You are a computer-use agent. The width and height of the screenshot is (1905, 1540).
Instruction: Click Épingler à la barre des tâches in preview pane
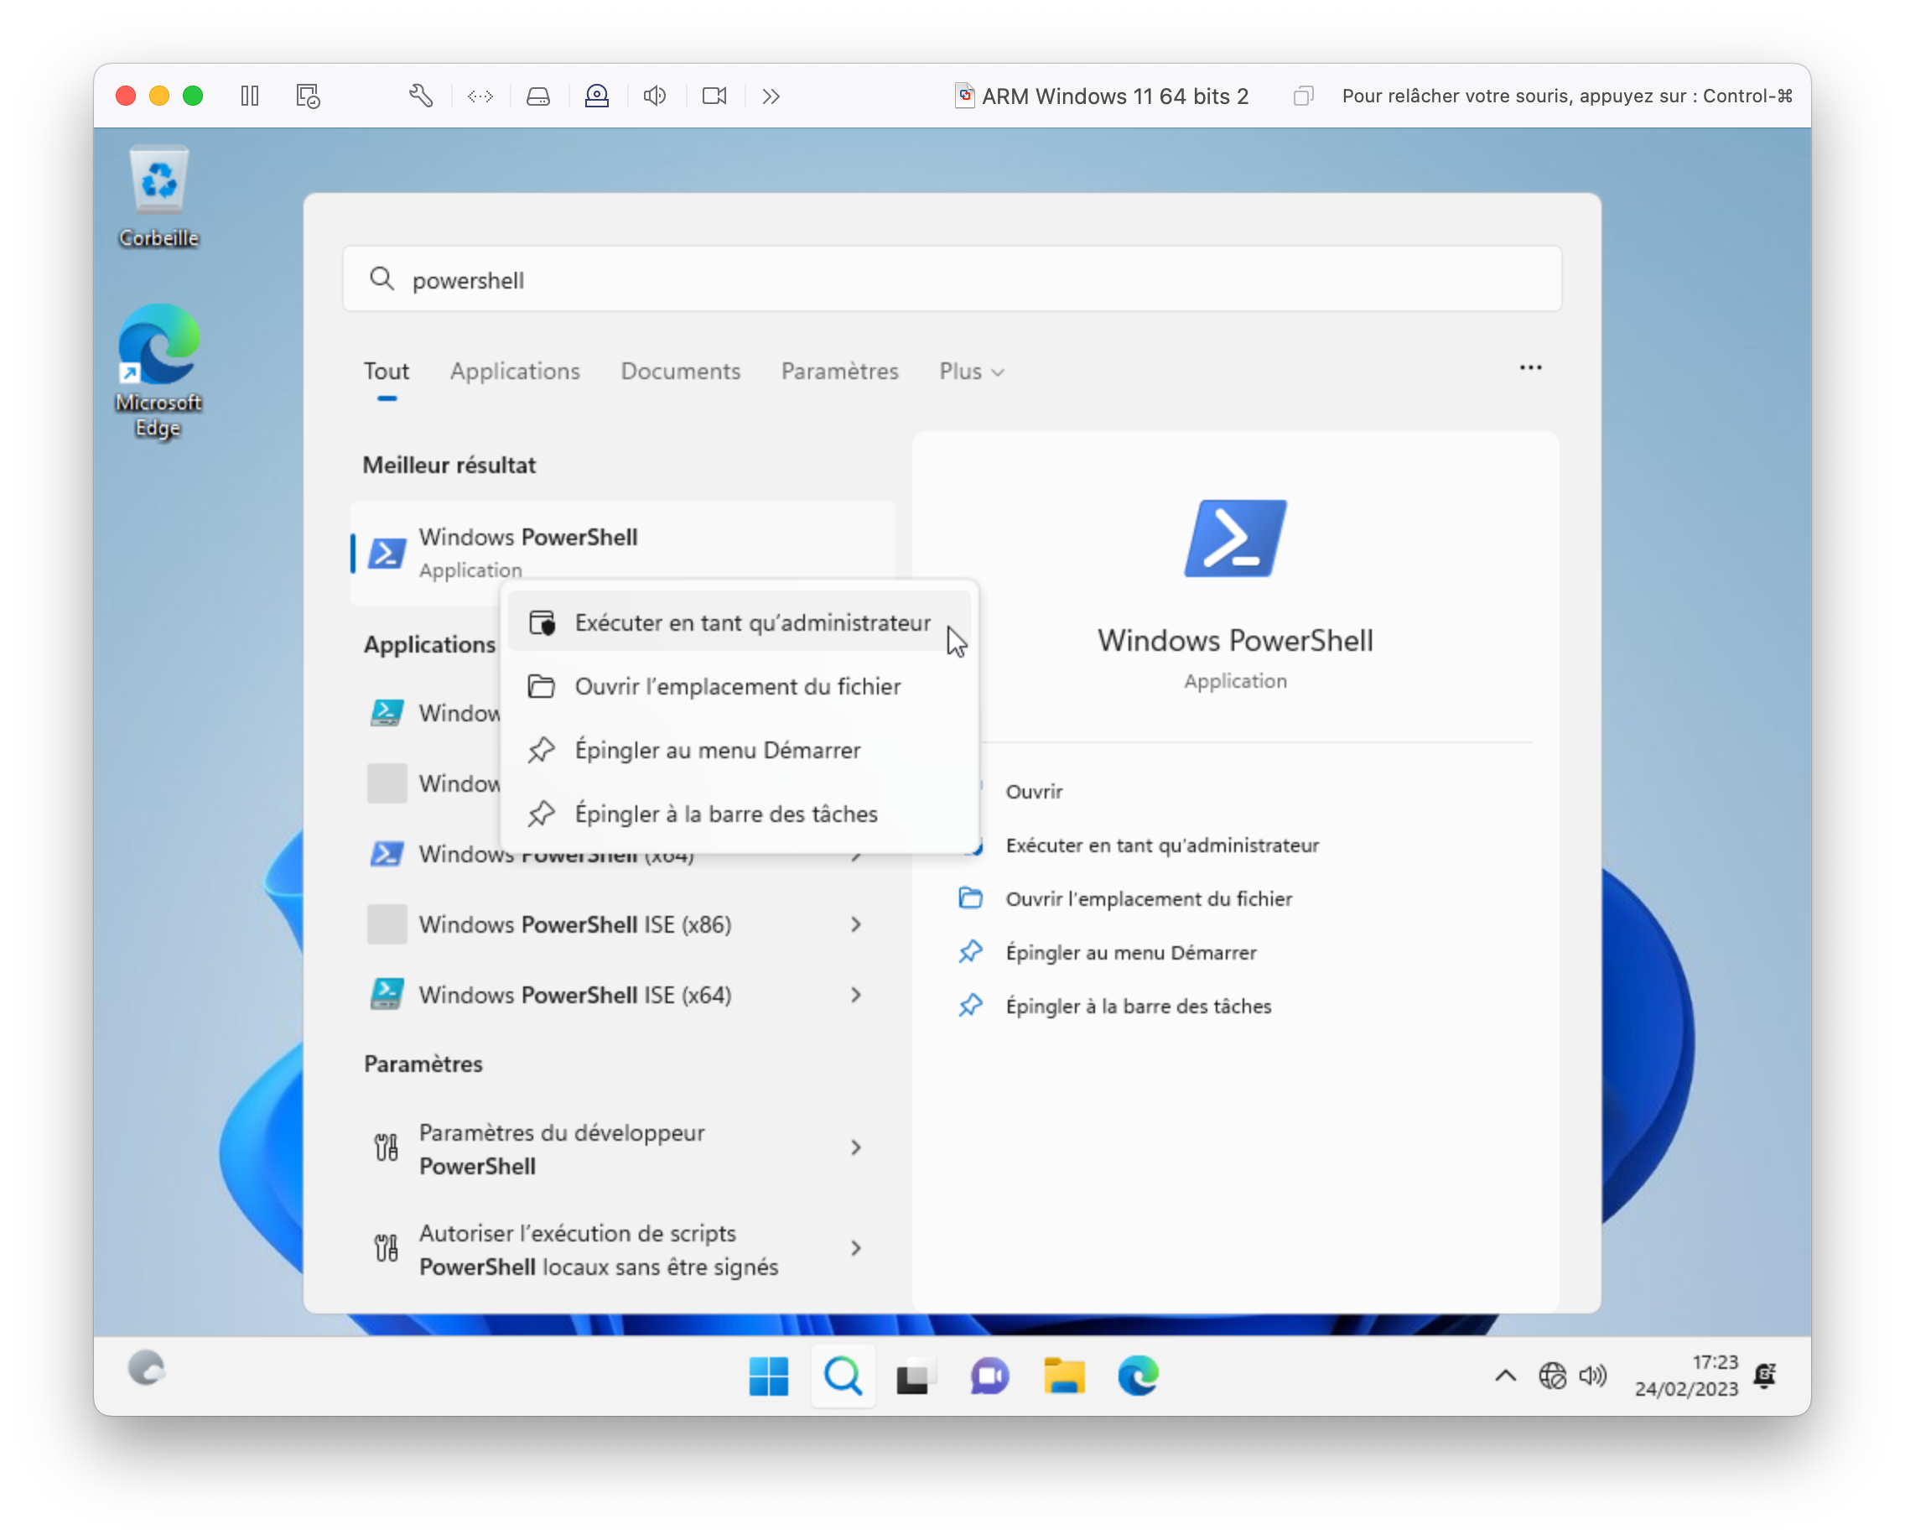(x=1139, y=1006)
